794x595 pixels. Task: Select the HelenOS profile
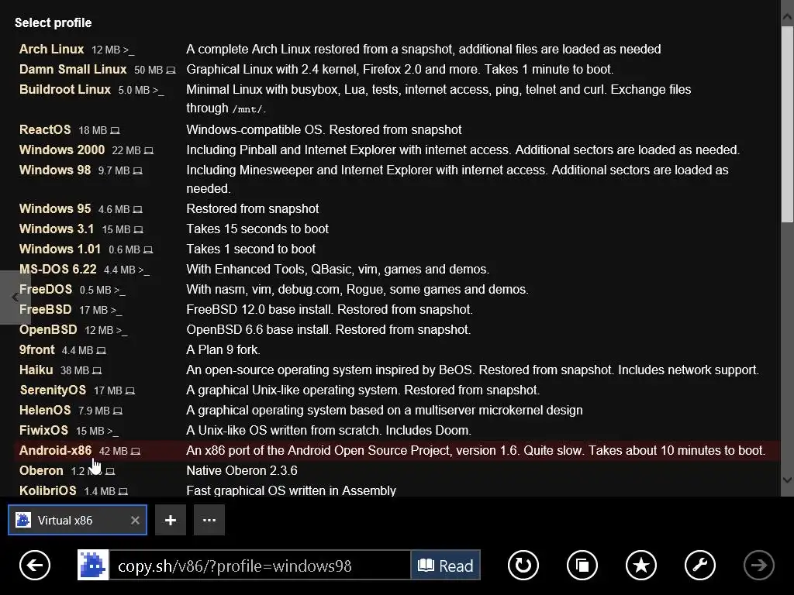[44, 411]
